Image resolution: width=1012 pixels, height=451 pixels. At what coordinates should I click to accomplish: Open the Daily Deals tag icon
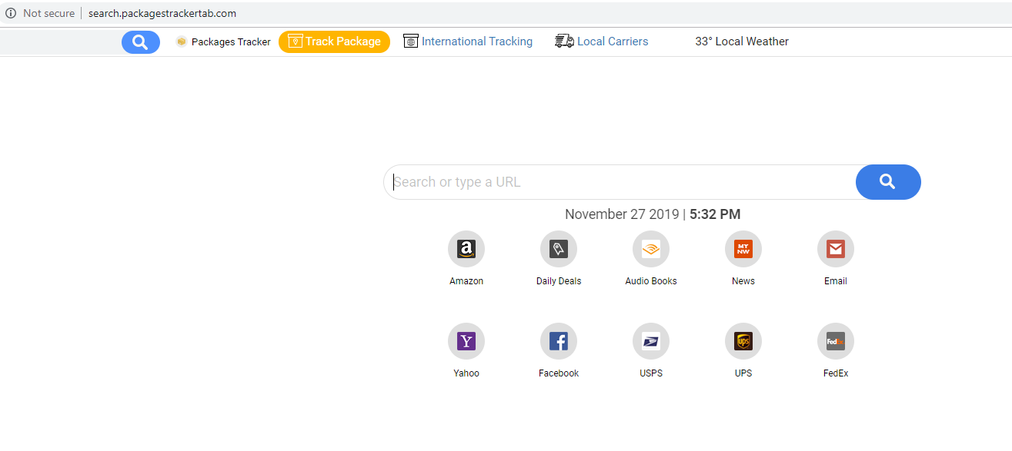(559, 249)
